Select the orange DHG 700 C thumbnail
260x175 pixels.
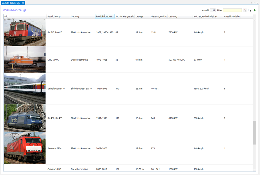25,60
